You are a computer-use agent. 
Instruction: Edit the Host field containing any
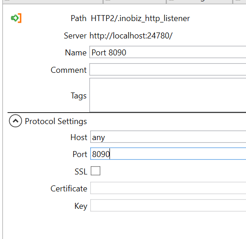[168, 137]
